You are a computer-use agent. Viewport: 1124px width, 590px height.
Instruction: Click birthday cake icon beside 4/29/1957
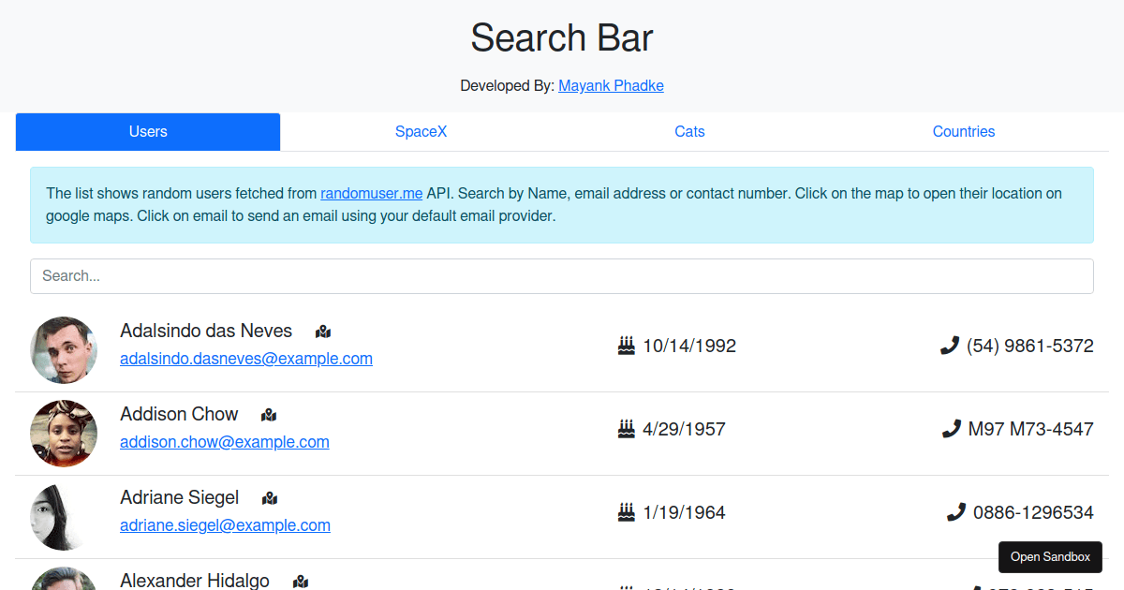[x=627, y=429]
